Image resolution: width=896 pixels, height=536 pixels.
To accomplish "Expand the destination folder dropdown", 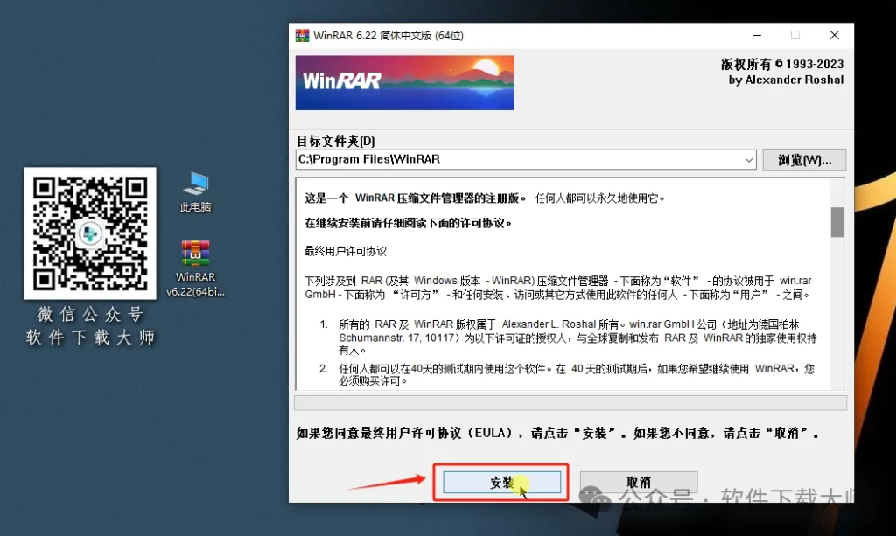I will pyautogui.click(x=748, y=159).
